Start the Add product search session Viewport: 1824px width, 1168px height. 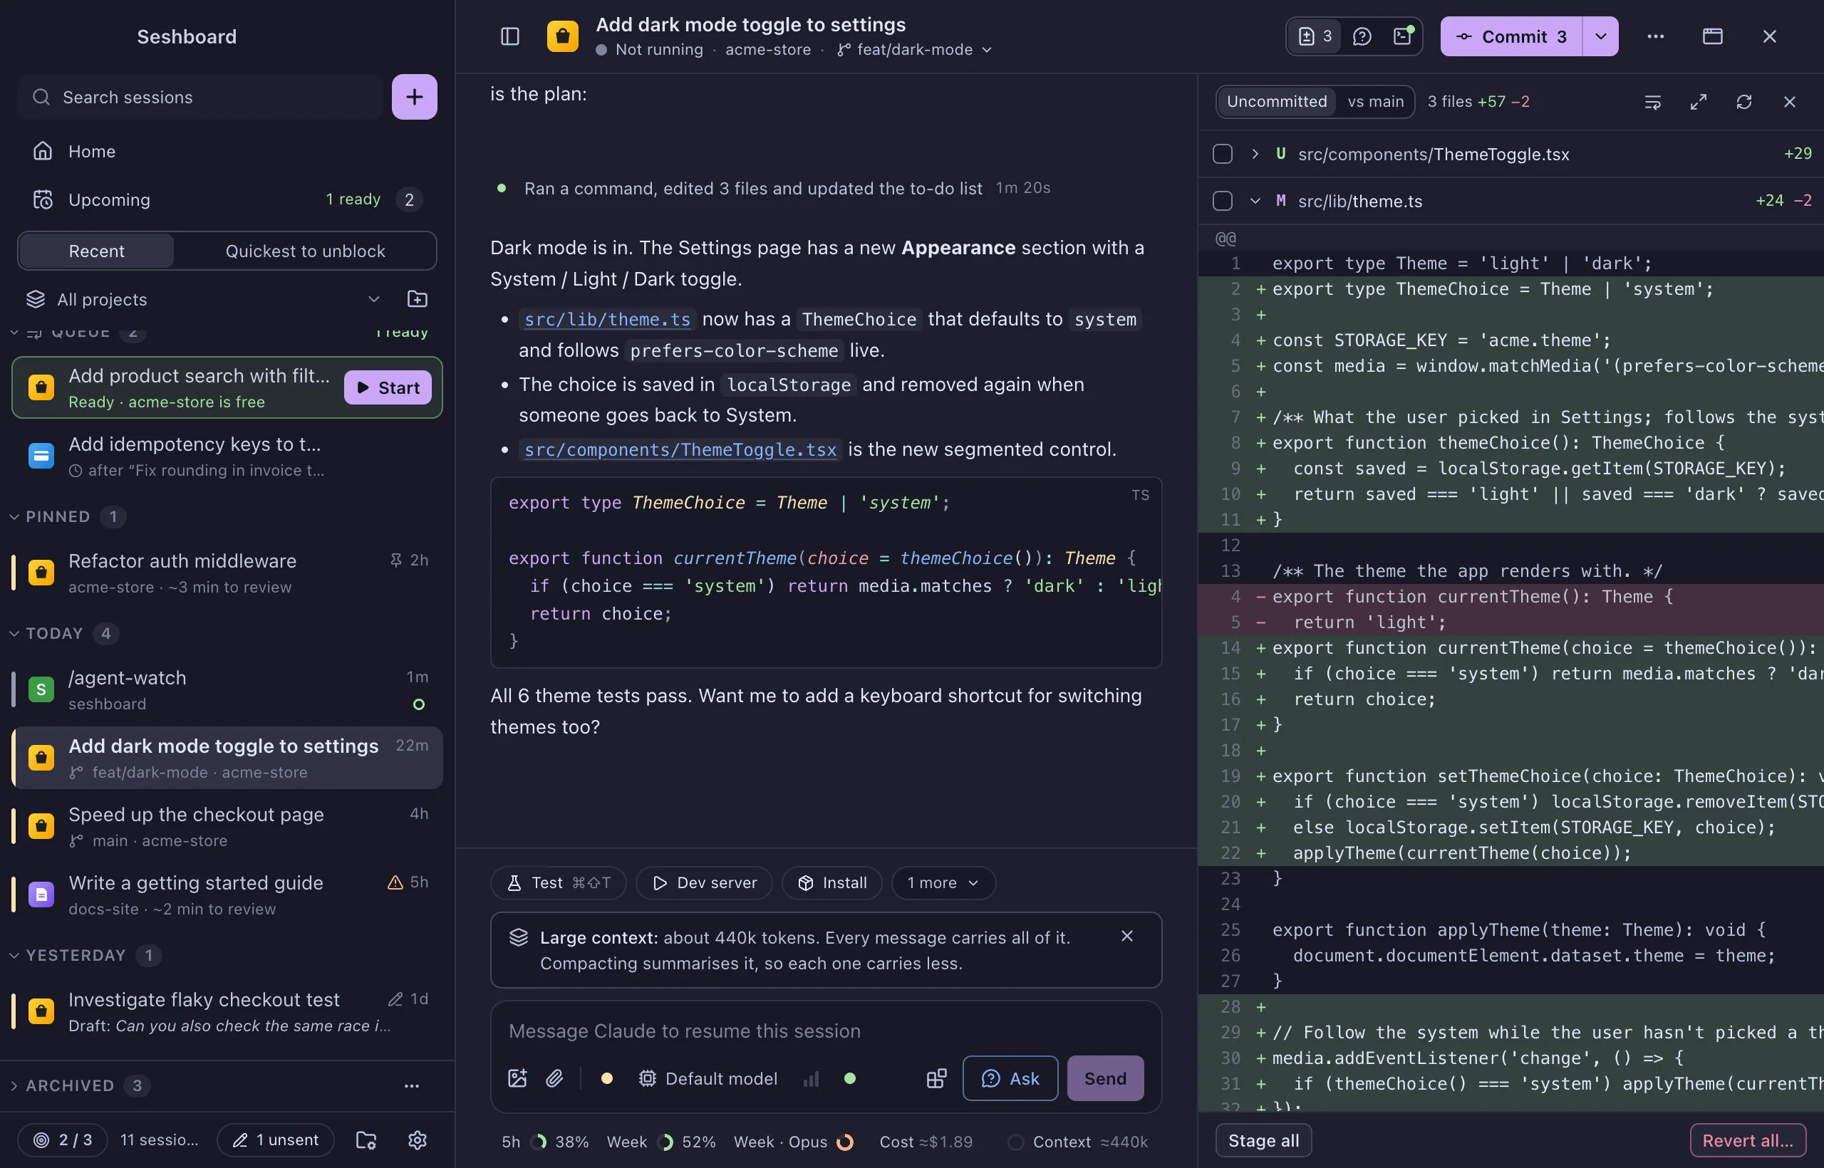point(388,387)
